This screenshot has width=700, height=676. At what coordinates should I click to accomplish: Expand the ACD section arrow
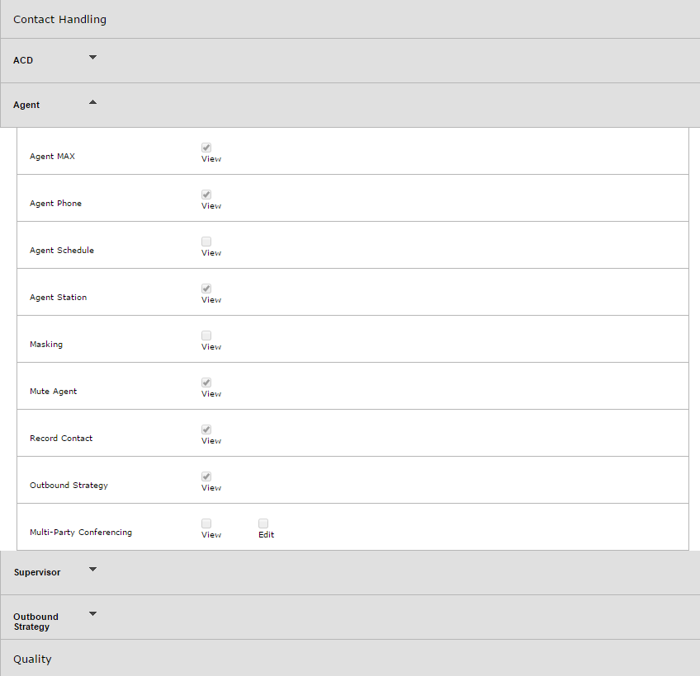92,58
